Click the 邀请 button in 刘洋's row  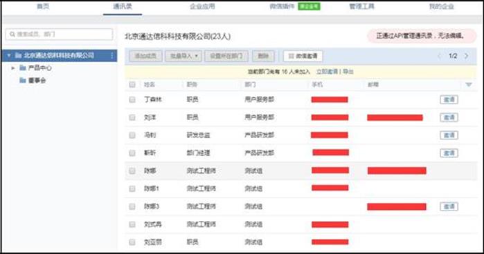click(x=449, y=117)
